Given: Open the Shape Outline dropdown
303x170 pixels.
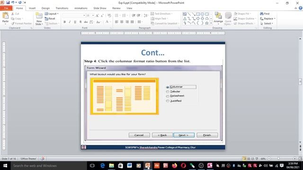Looking at the screenshot, I should [245, 18].
